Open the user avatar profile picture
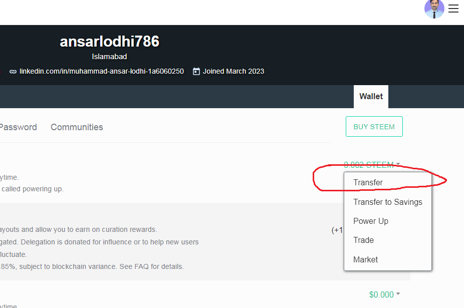Screen dimensions: 464x308 coord(434,9)
